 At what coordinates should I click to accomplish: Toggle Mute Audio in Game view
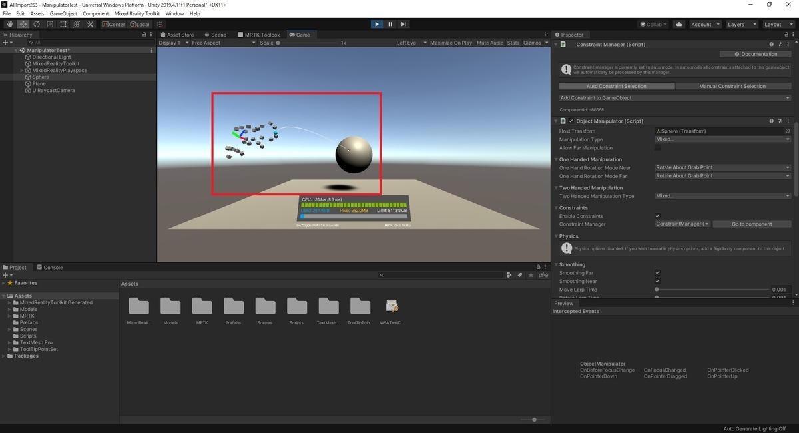490,43
